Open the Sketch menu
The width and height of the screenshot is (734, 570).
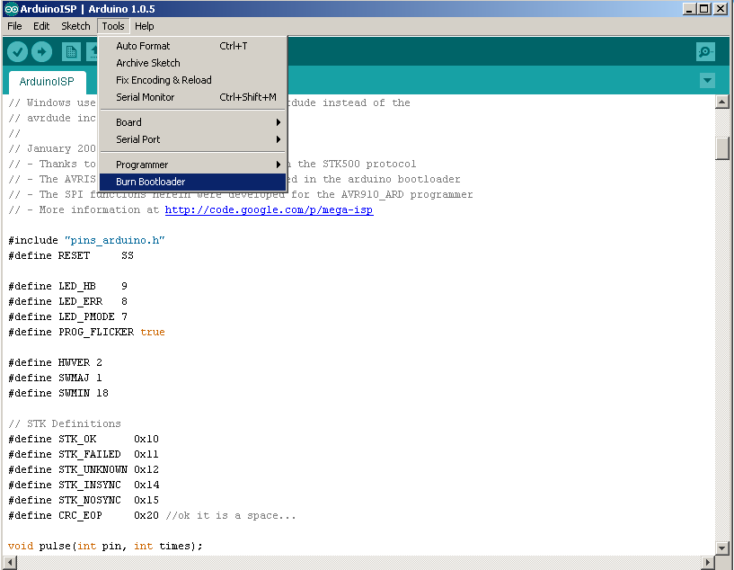[x=75, y=26]
